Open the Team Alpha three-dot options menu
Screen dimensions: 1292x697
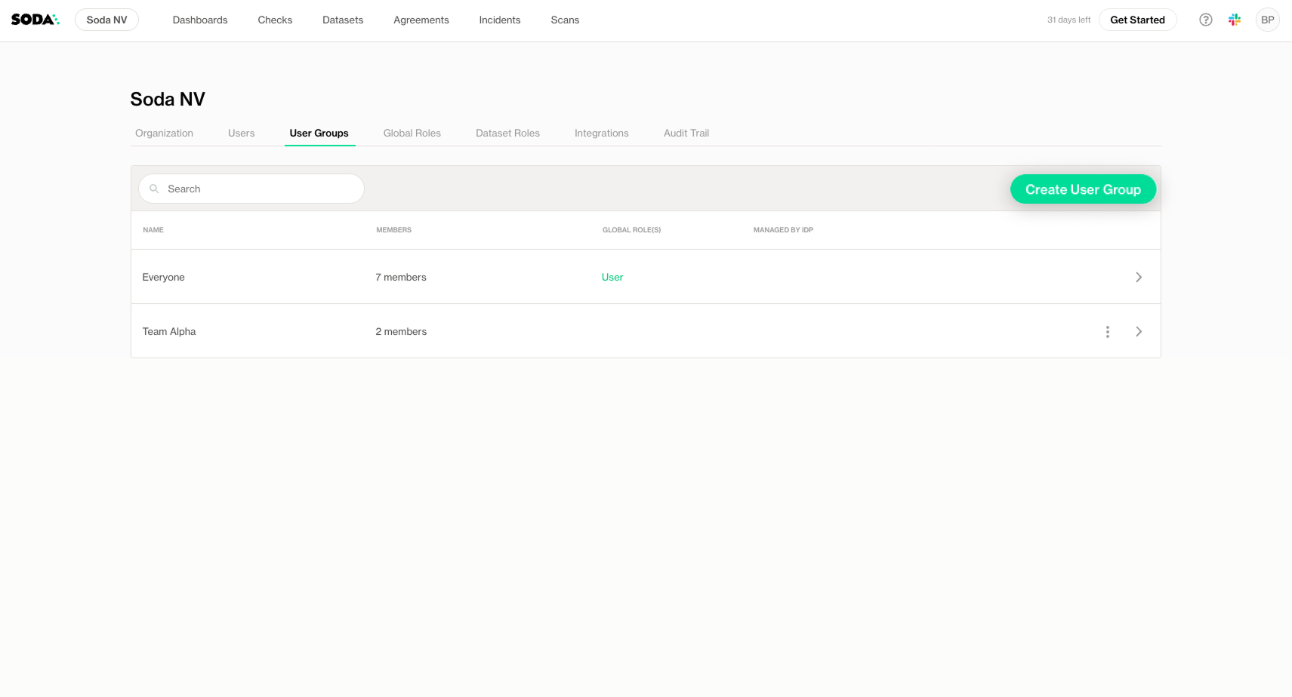pyautogui.click(x=1107, y=332)
